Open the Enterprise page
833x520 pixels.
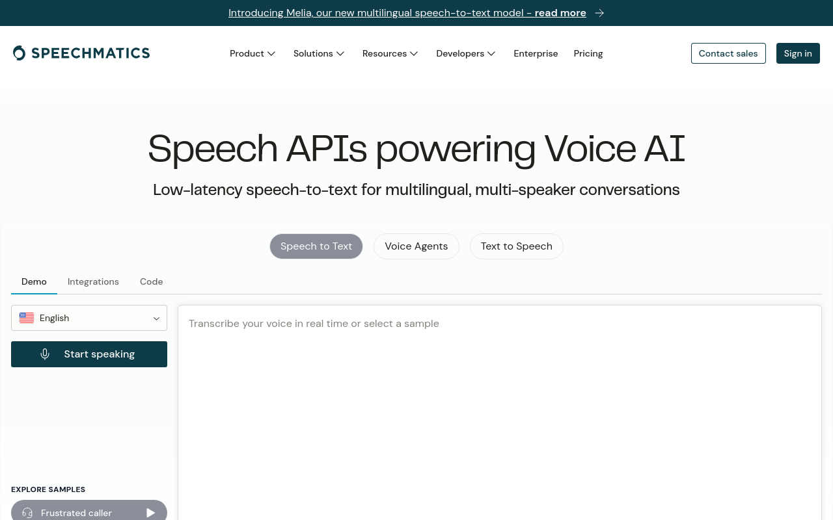(x=536, y=53)
